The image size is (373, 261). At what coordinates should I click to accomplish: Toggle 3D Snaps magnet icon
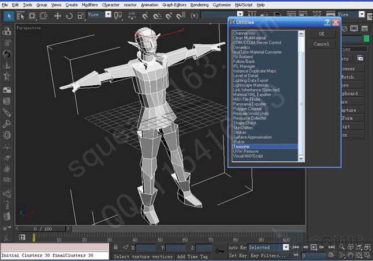click(145, 16)
